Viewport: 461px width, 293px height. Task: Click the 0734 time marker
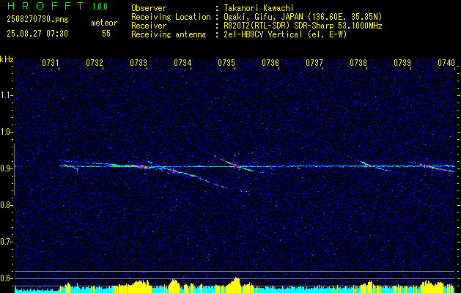click(182, 63)
